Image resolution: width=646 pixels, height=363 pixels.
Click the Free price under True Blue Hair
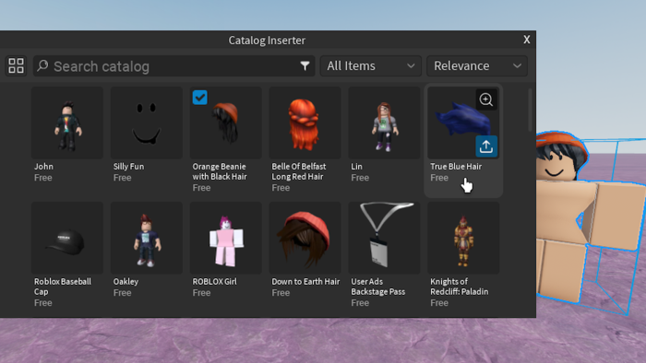[439, 178]
